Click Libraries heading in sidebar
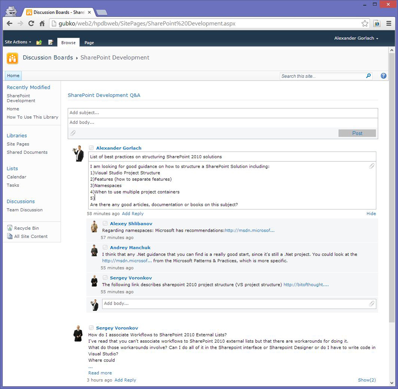This screenshot has width=398, height=389. [17, 136]
